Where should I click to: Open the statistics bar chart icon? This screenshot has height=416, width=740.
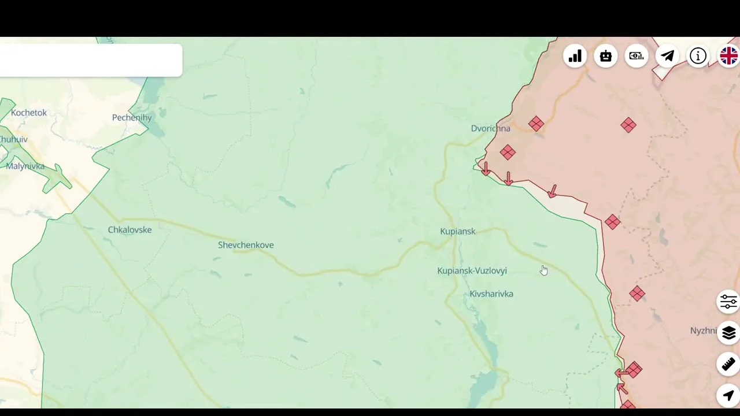coord(575,56)
